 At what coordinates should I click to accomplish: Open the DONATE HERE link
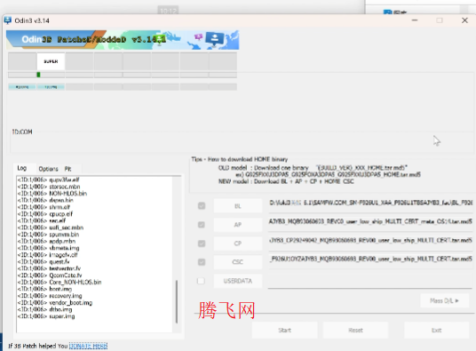[88, 346]
